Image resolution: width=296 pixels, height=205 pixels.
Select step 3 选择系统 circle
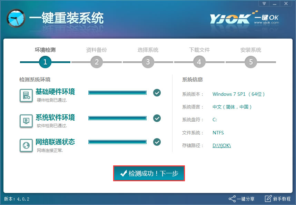tap(148, 62)
